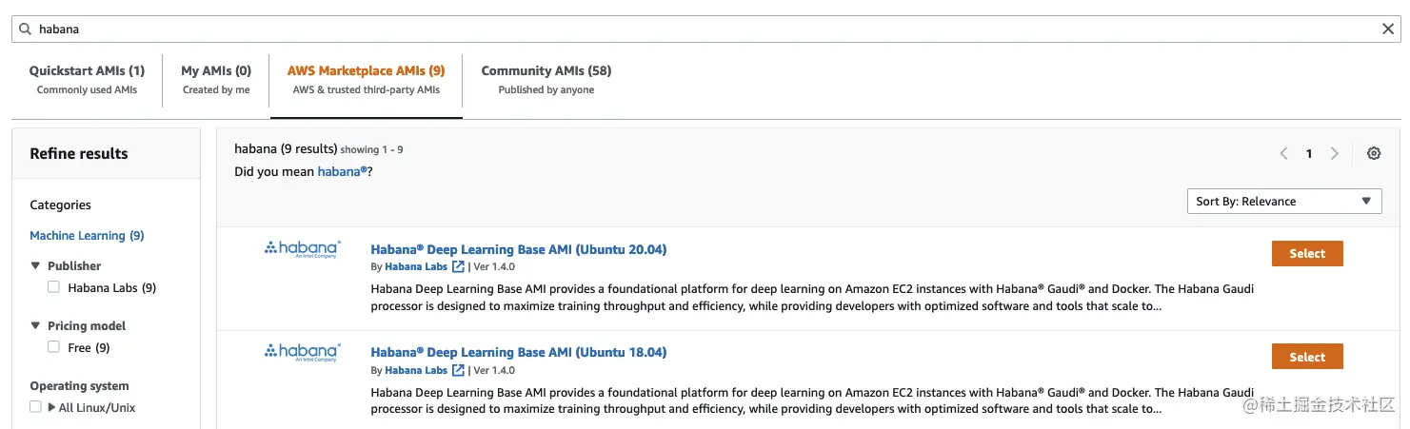Click the Categories filter heading
Viewport: 1410px width, 429px height.
[x=60, y=205]
